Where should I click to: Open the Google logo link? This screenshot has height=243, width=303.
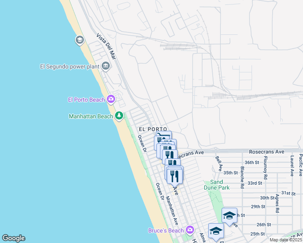[13, 238]
